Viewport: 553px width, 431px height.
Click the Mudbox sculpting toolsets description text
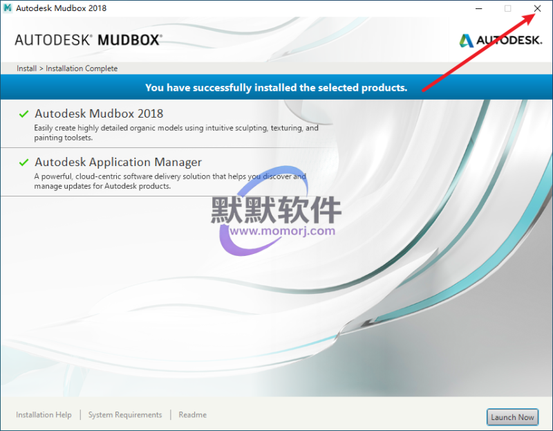coord(176,133)
